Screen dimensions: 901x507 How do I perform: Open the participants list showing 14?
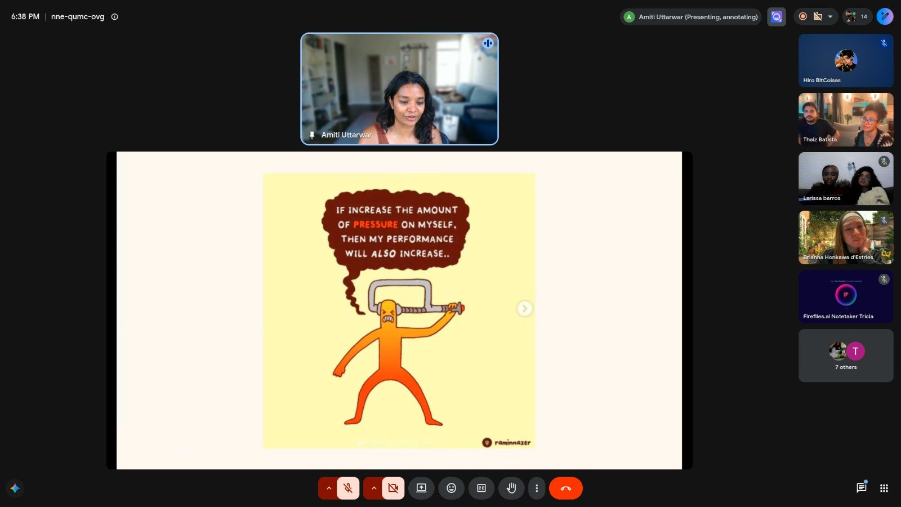(857, 16)
